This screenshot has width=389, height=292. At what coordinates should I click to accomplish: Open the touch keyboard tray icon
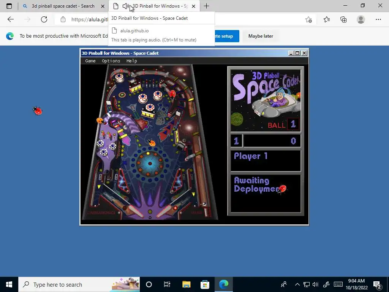[338, 284]
